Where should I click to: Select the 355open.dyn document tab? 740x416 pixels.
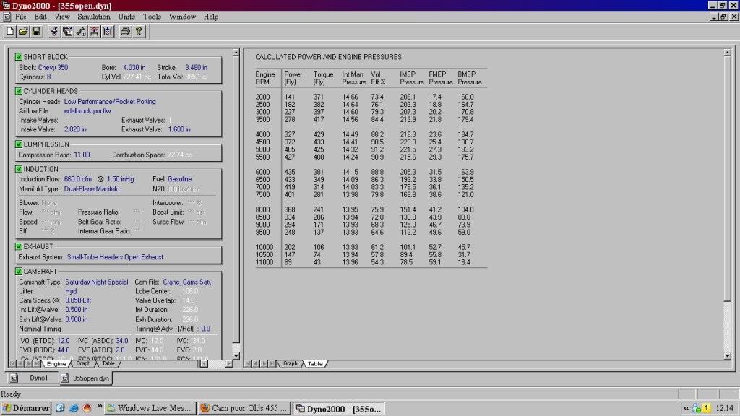tap(86, 378)
